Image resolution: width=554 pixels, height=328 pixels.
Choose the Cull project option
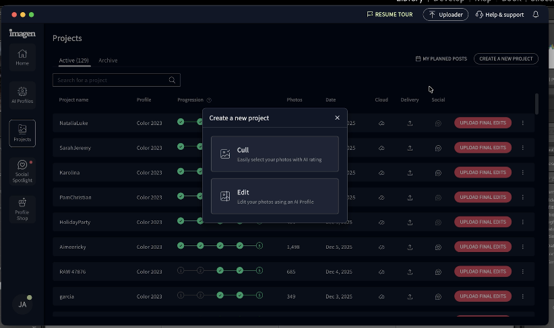274,154
